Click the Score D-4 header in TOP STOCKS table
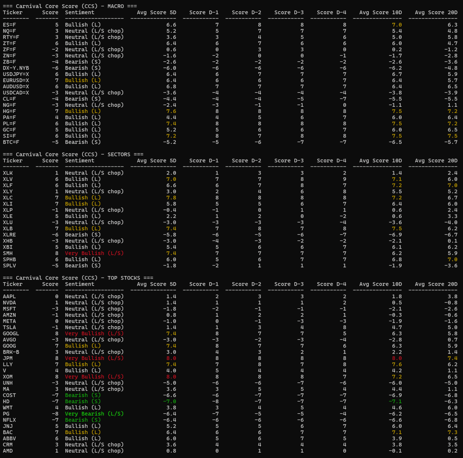Viewport: 463px width, 458px height. click(331, 284)
